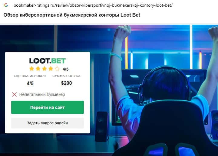Click the empty fifth rating star
This screenshot has width=218, height=156.
[x=57, y=68]
